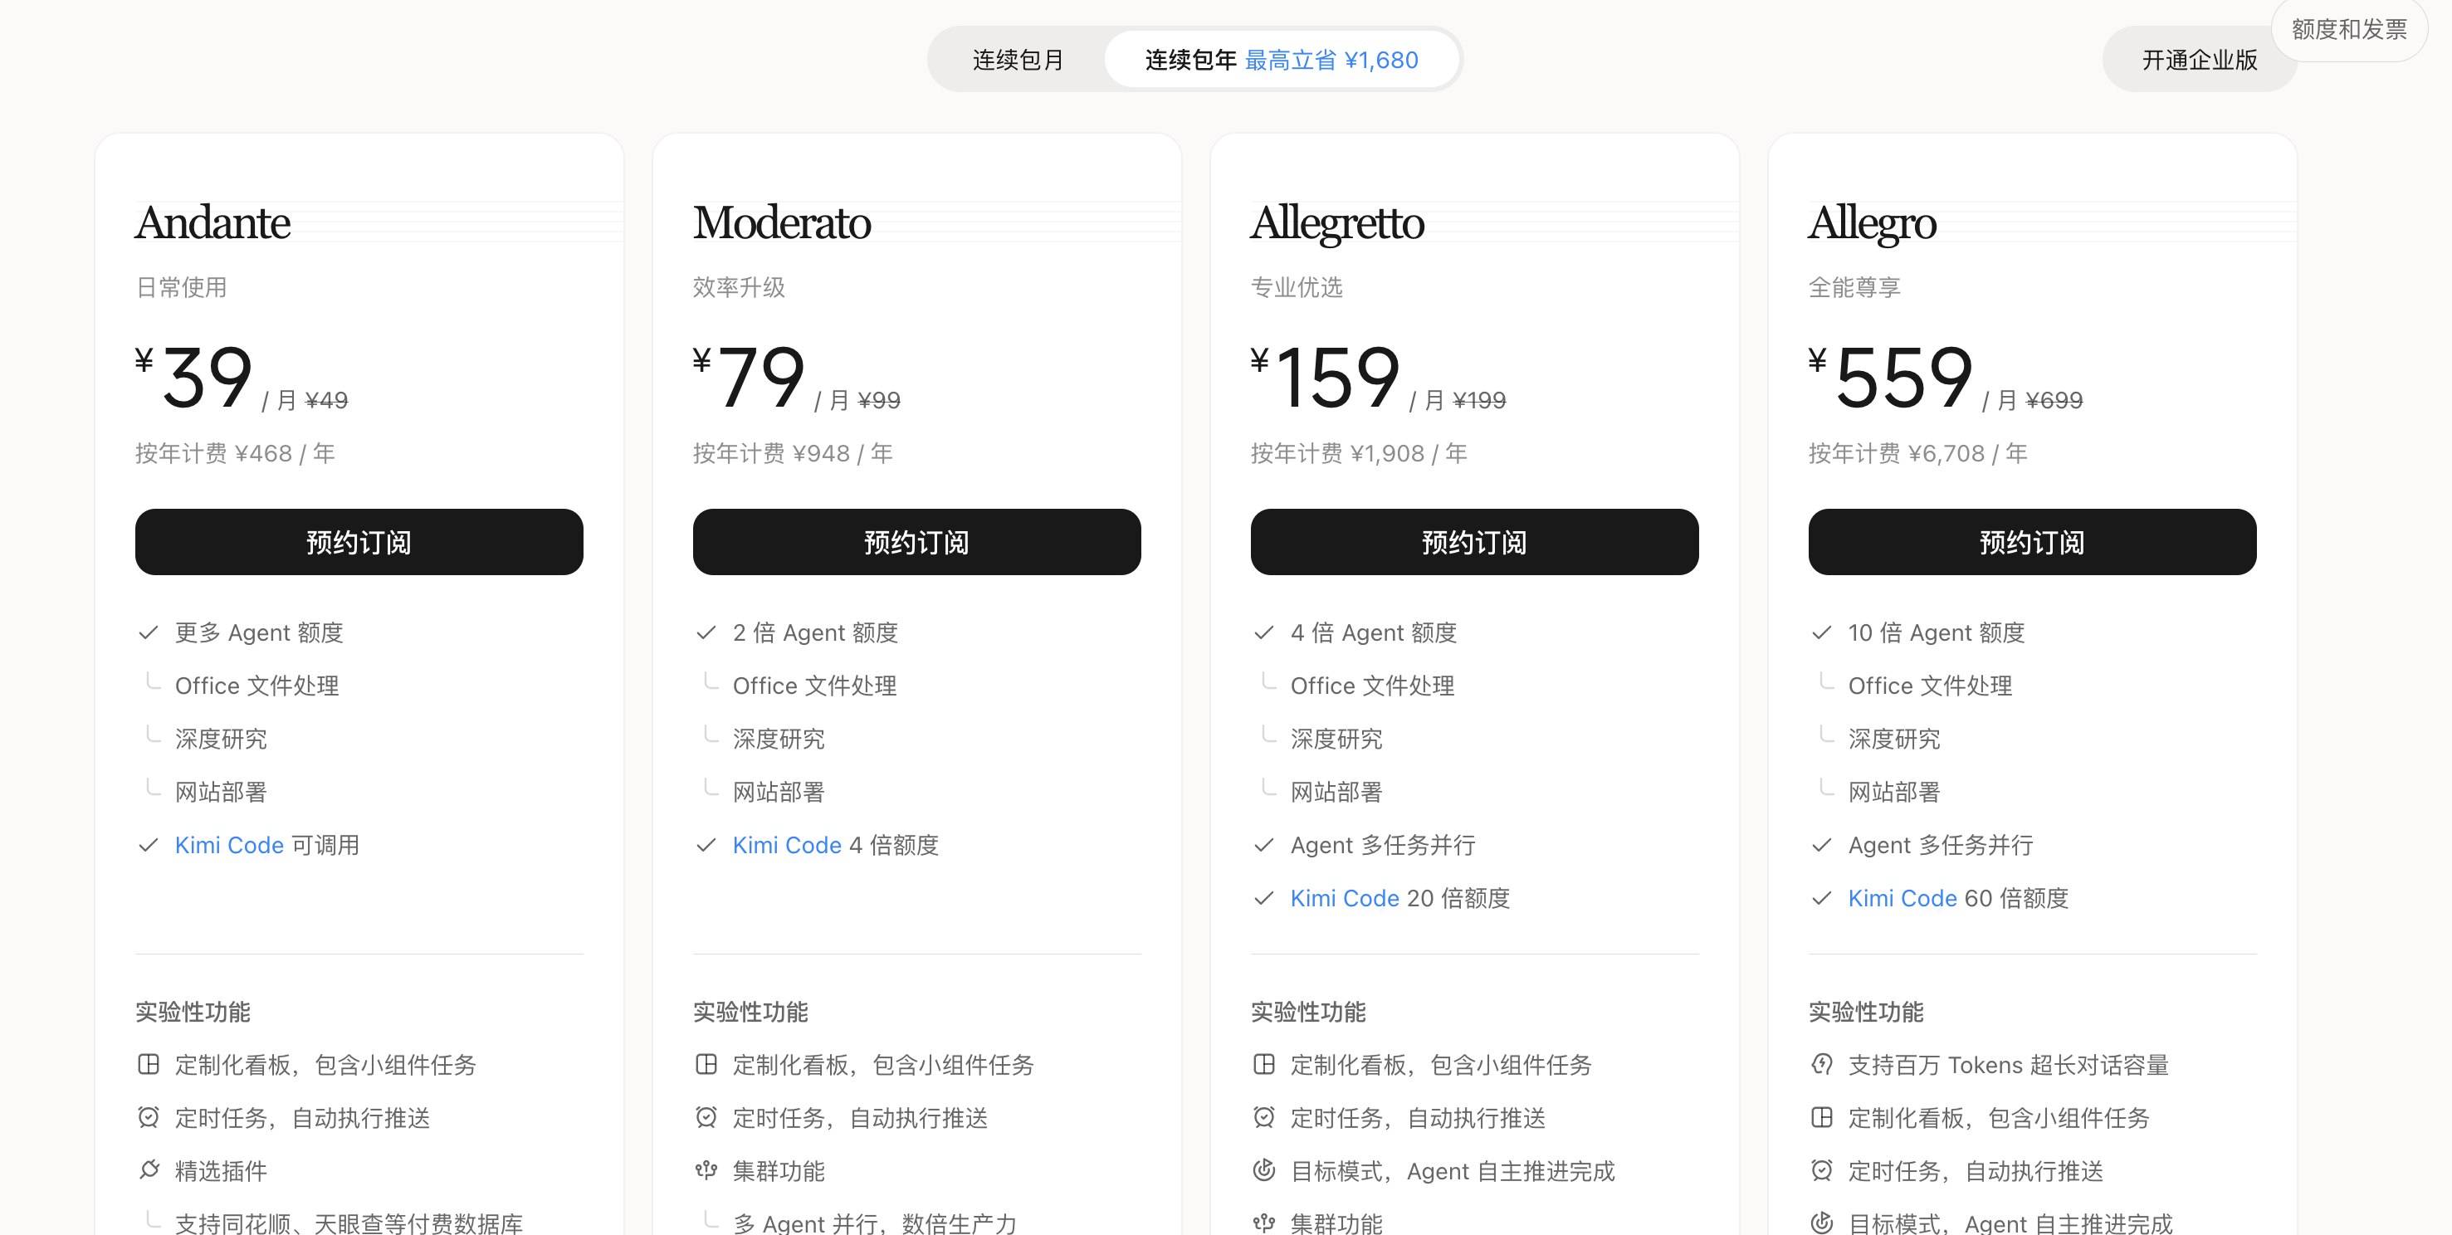Click clock icon beside 定时任务 in Allegro
Viewport: 2452px width, 1235px height.
1822,1170
